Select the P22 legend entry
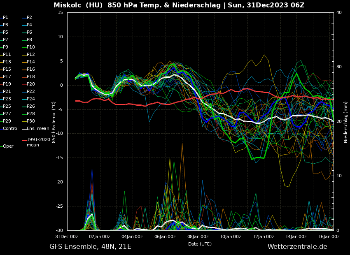Viewport: 350px width, 255px height. [x=31, y=92]
